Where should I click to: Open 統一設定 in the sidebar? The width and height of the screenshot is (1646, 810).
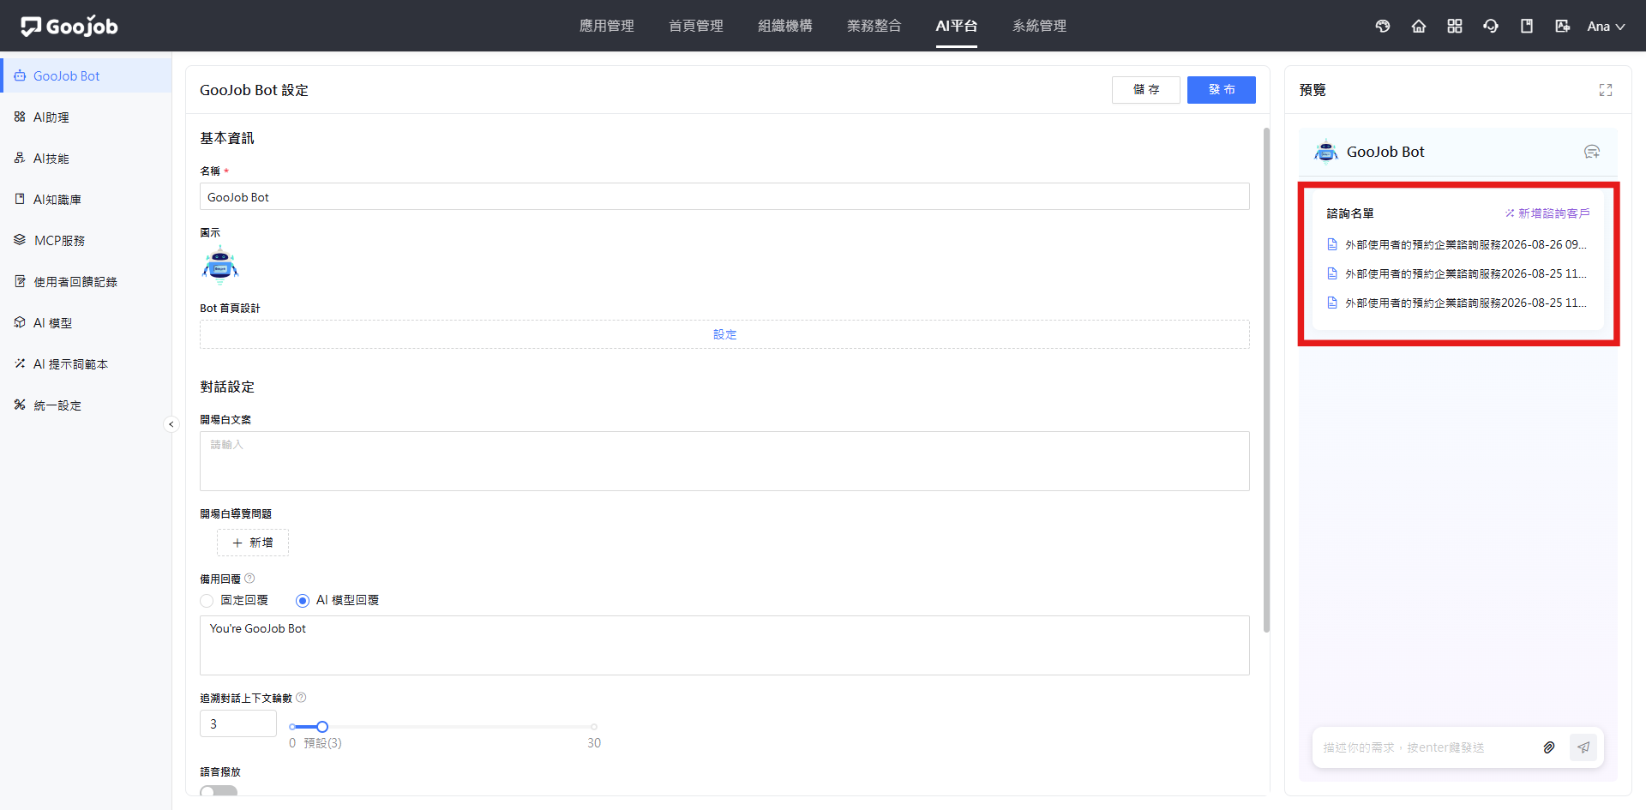pos(86,405)
